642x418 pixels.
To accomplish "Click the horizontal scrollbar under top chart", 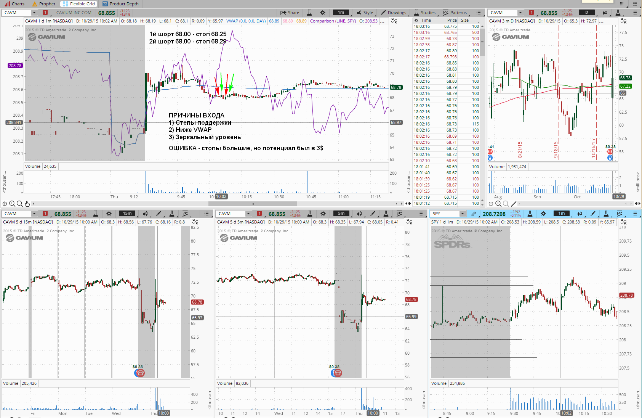I will pyautogui.click(x=253, y=204).
